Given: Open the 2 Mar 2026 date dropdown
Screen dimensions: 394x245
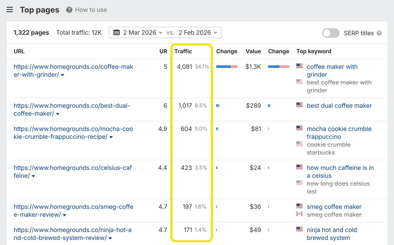Looking at the screenshot, I should click(161, 32).
